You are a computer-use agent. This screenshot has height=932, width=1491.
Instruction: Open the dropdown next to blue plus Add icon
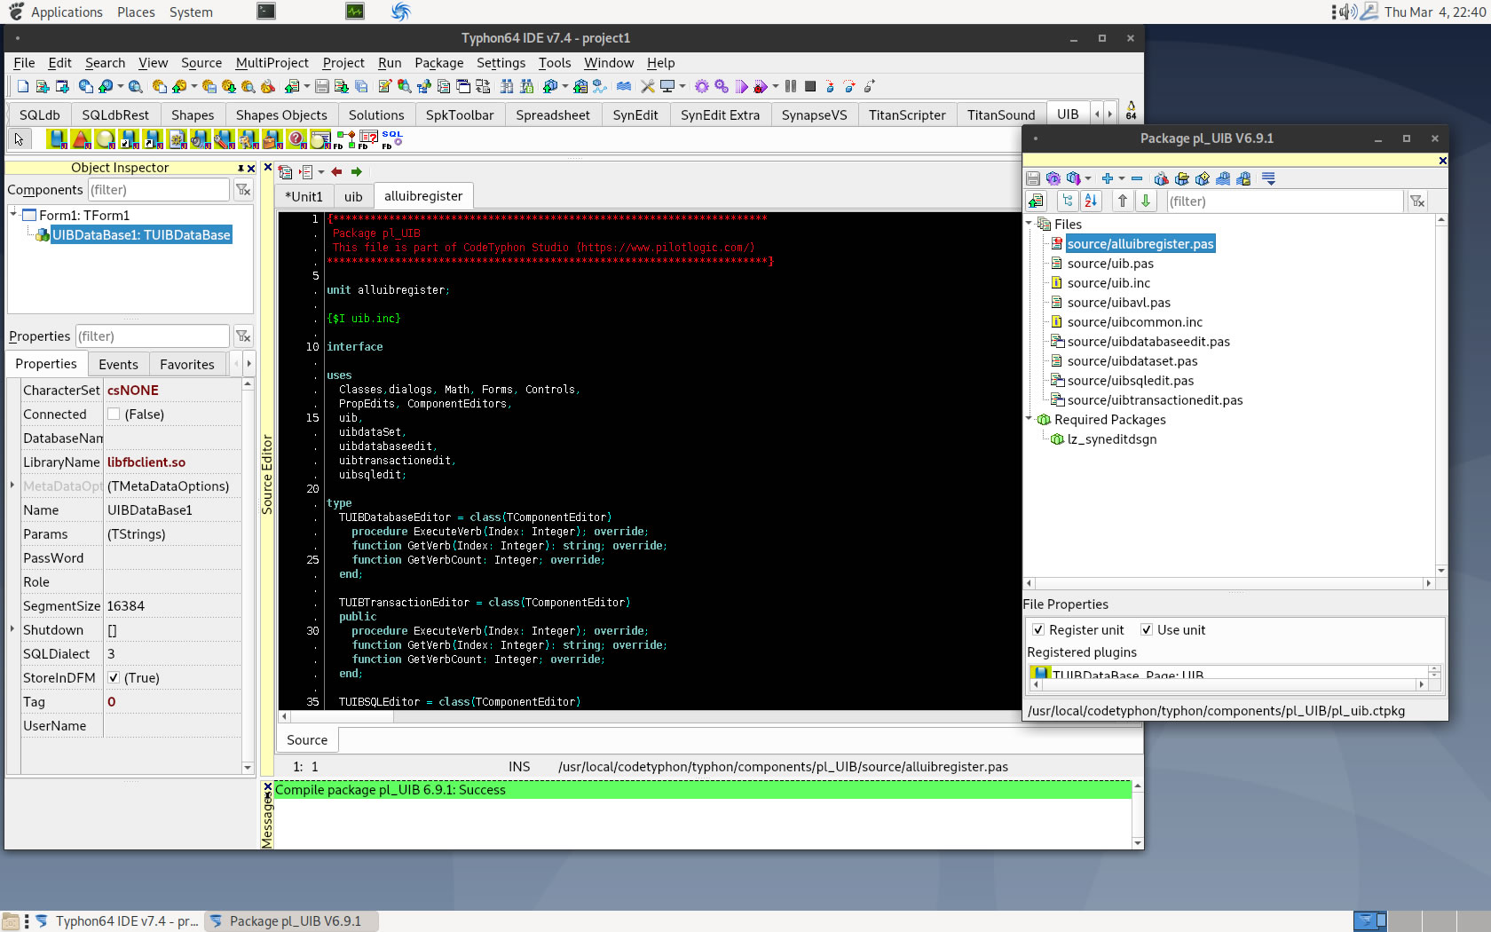pyautogui.click(x=1122, y=178)
